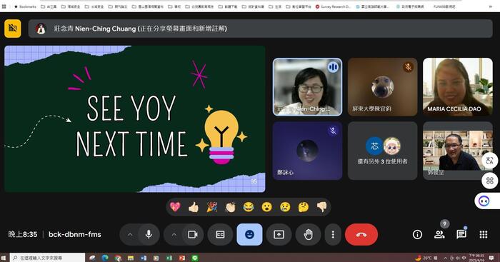The height and width of the screenshot is (262, 500).
Task: Open the Survey Research bookmark
Action: 333,6
